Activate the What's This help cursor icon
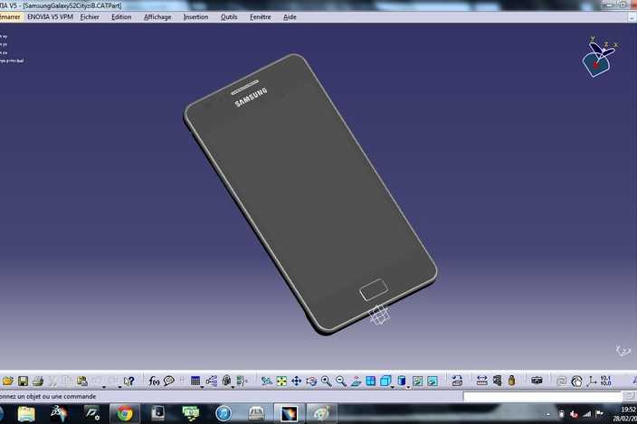 tap(128, 381)
